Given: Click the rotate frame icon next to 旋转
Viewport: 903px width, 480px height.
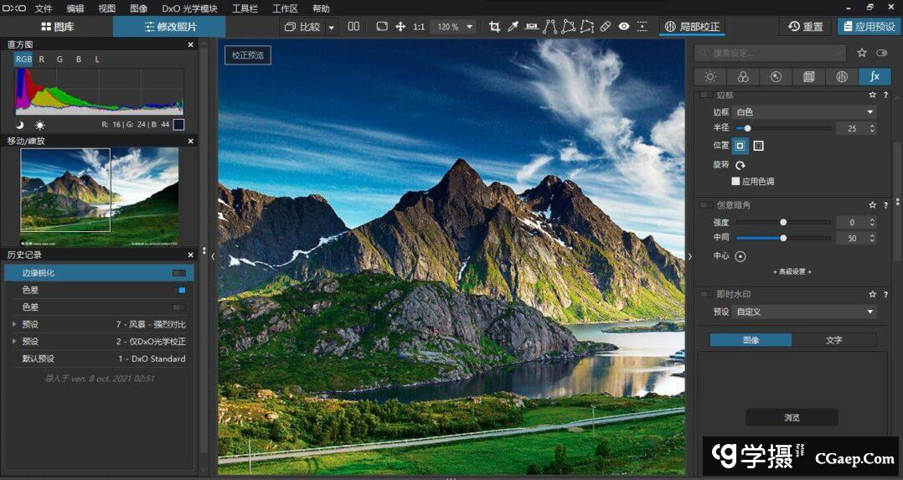Looking at the screenshot, I should 740,165.
